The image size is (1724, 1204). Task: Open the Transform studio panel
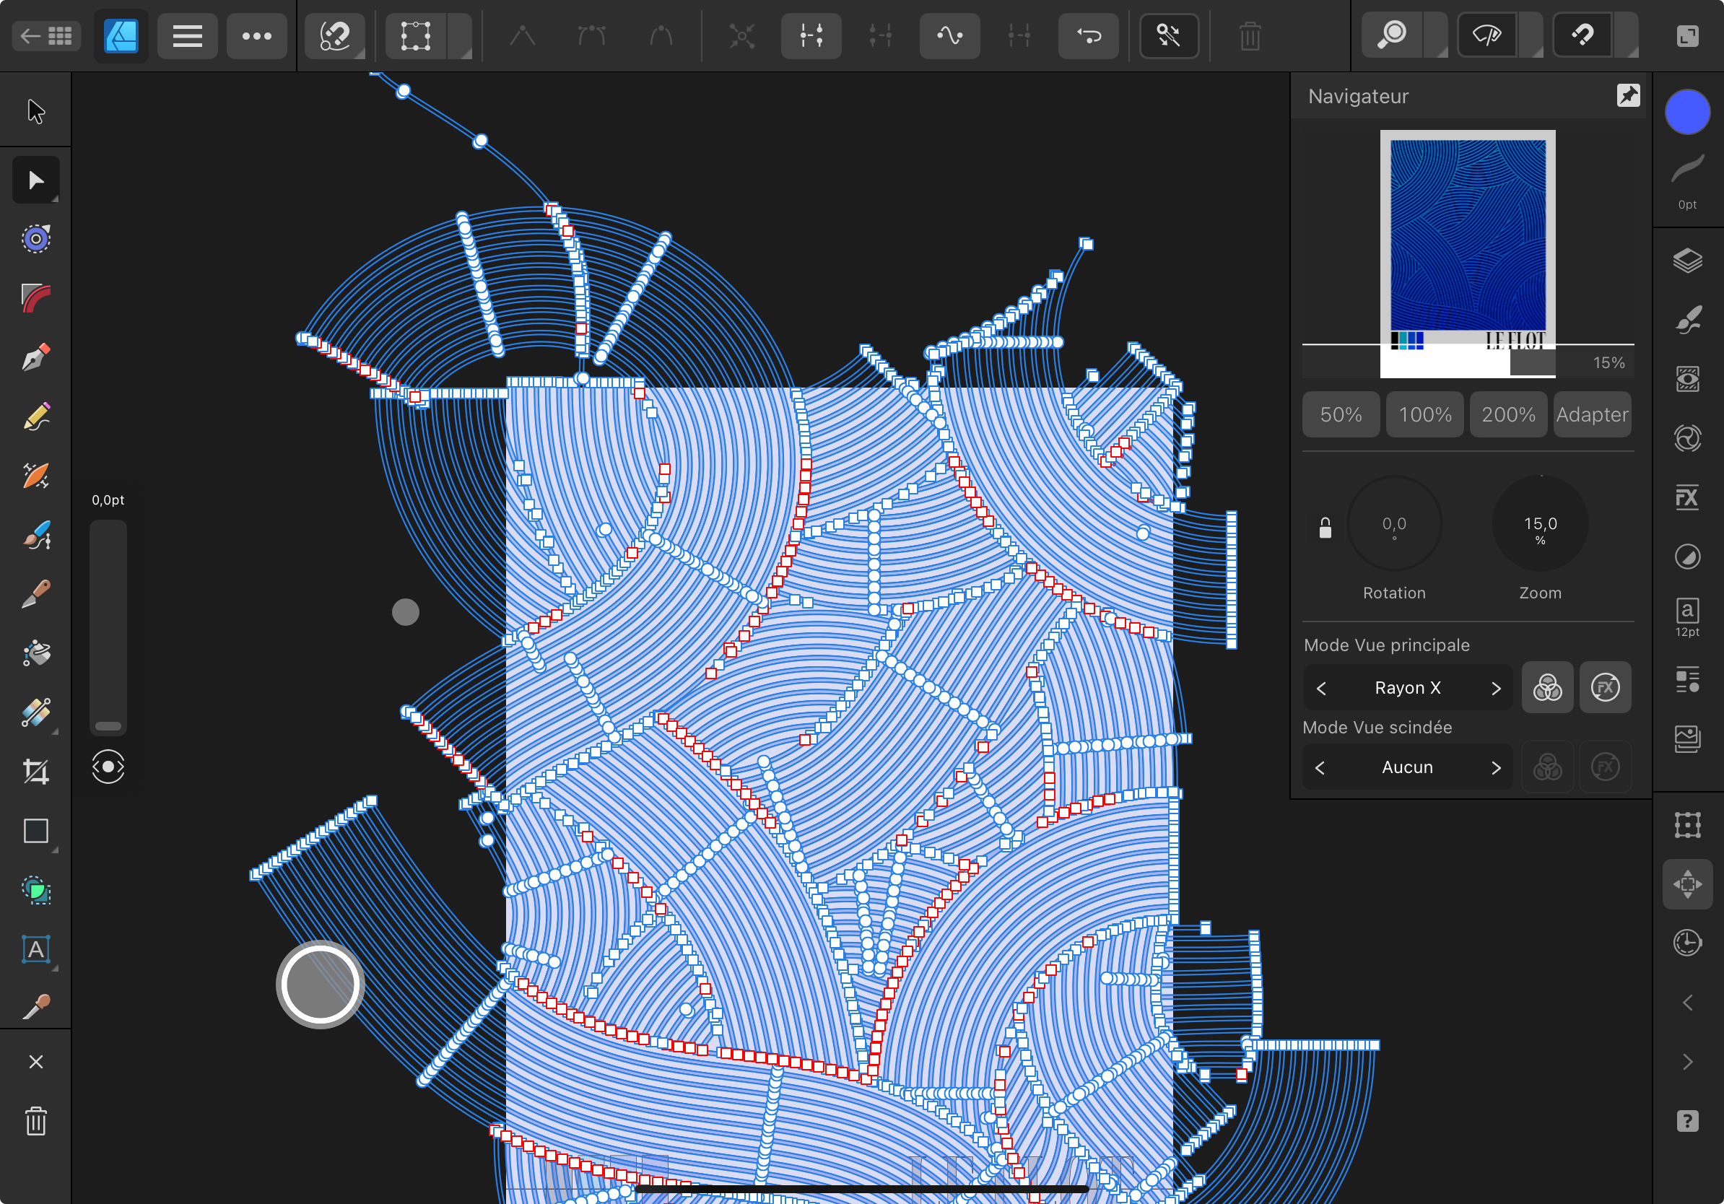point(1687,825)
